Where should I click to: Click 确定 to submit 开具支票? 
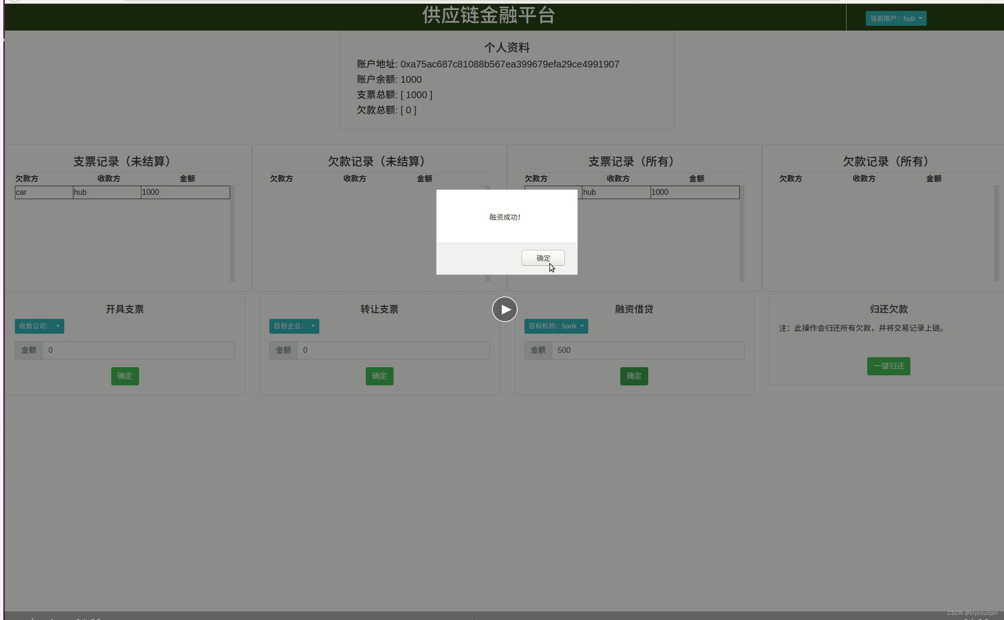[x=125, y=376]
